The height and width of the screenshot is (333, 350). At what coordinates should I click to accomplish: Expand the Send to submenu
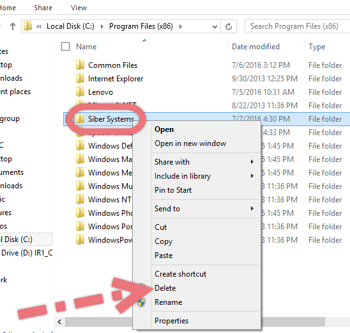(x=252, y=209)
